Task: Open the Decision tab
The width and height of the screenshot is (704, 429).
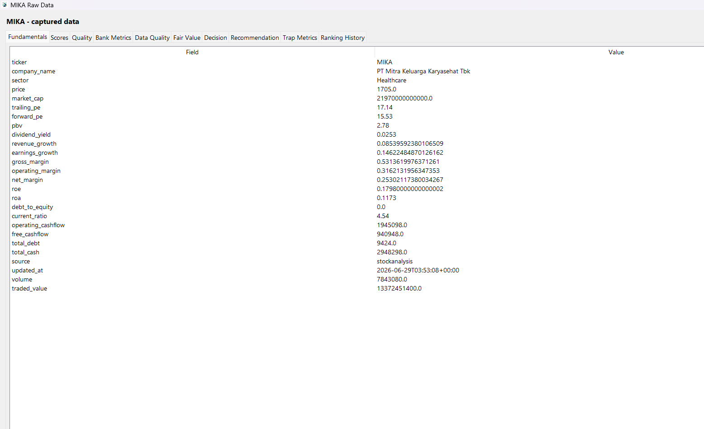Action: click(215, 38)
